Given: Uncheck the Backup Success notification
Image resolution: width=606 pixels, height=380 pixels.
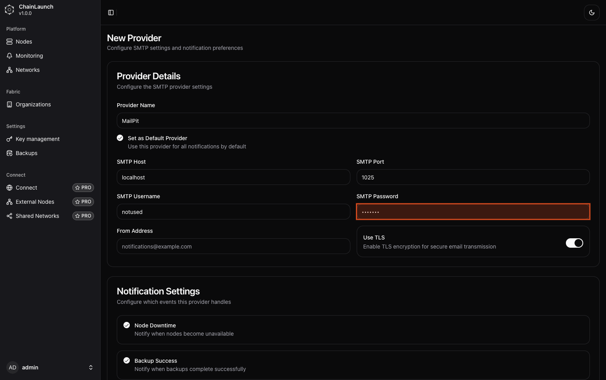Looking at the screenshot, I should (127, 360).
